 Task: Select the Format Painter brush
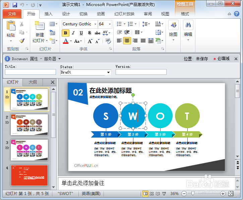pos(22,41)
